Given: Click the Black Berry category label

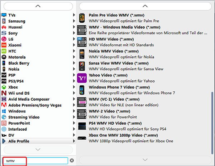Looking at the screenshot, I should 19,63.
